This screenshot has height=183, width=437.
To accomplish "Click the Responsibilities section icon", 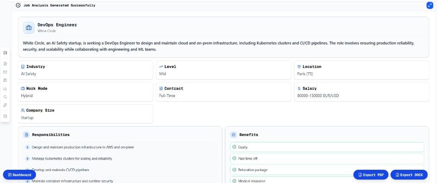I will 26,135.
